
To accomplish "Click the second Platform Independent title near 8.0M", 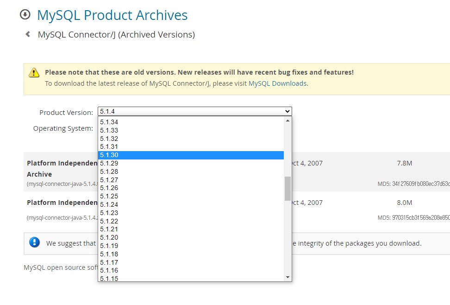I will (x=62, y=203).
